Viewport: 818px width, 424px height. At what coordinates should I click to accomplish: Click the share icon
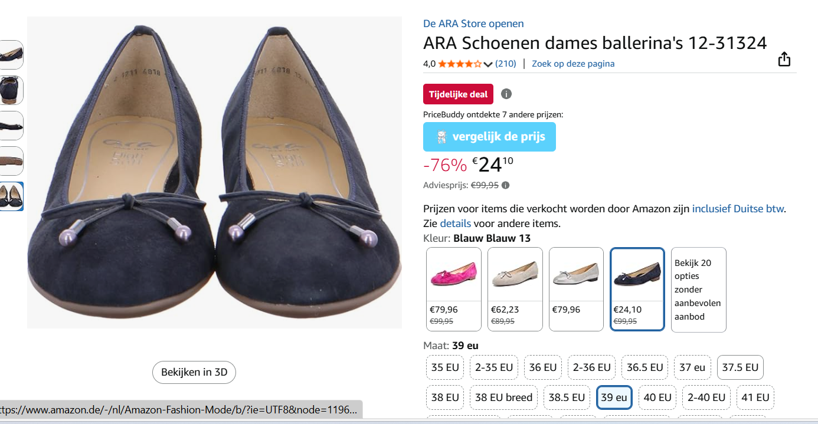pos(784,59)
